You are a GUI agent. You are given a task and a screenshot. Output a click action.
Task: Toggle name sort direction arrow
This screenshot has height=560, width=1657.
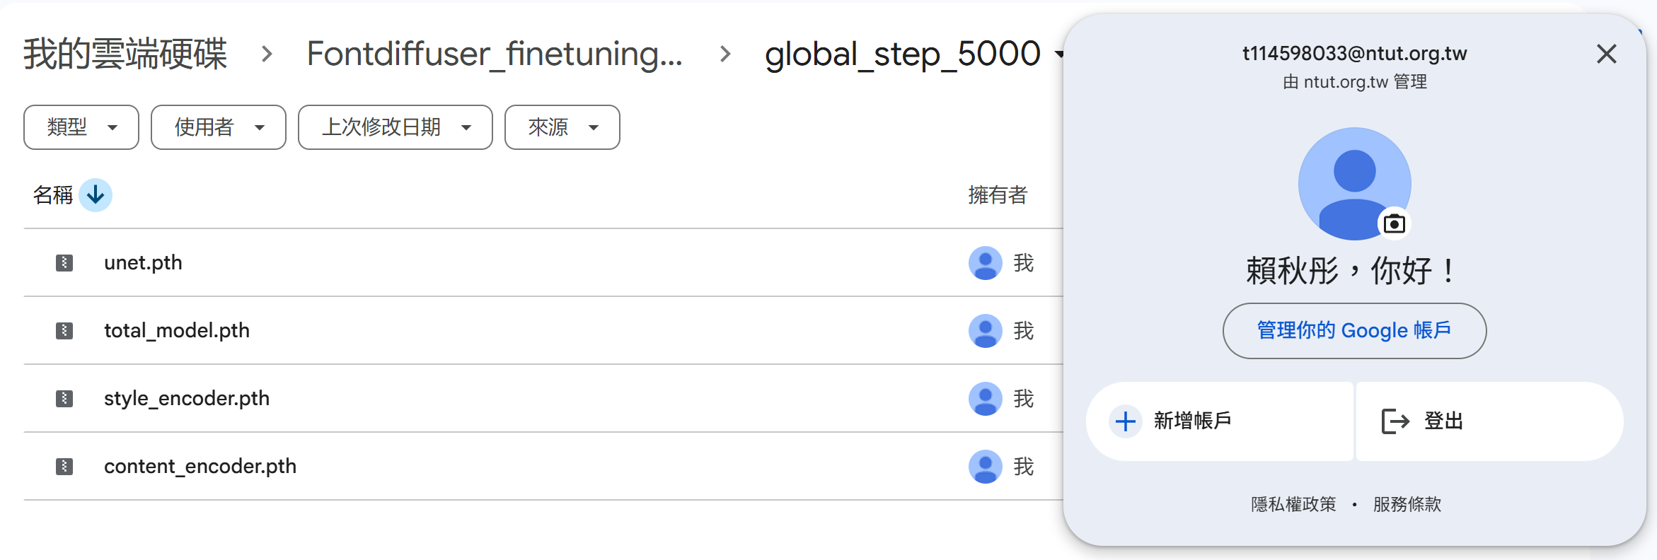(x=96, y=195)
